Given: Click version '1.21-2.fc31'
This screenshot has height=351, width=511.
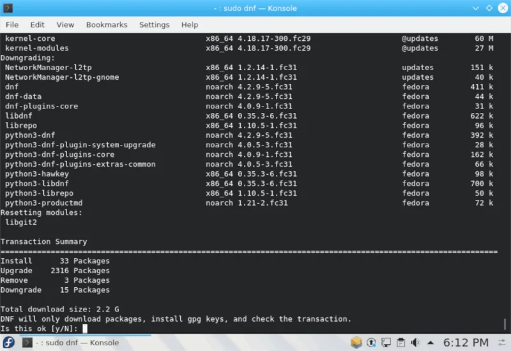Looking at the screenshot, I should pos(263,203).
